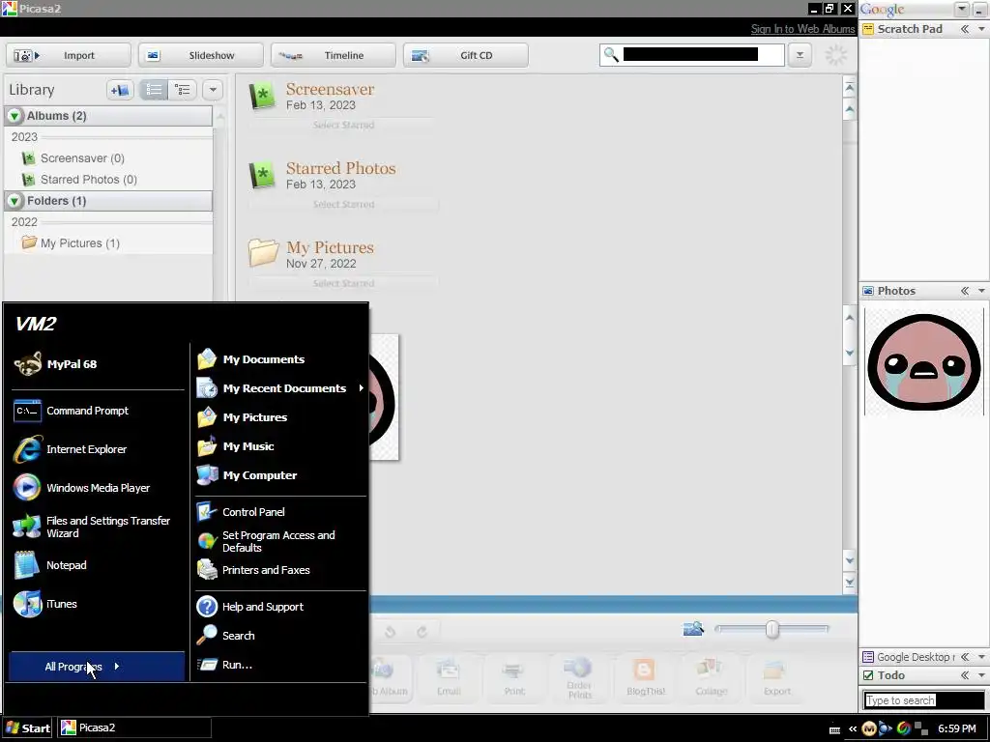Open the Google sidebar options dropdown
The image size is (990, 742).
(962, 9)
